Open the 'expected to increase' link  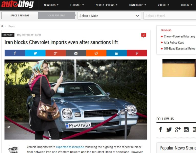pos(70,147)
